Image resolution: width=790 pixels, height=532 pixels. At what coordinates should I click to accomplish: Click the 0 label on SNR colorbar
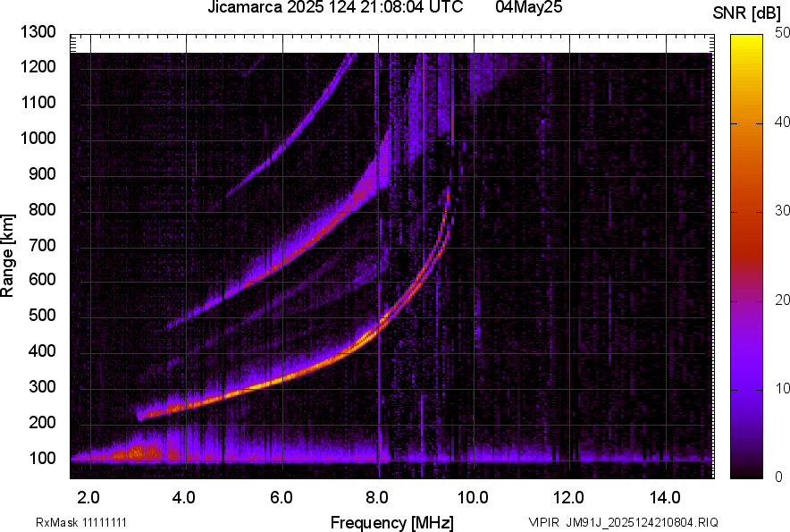[x=779, y=477]
